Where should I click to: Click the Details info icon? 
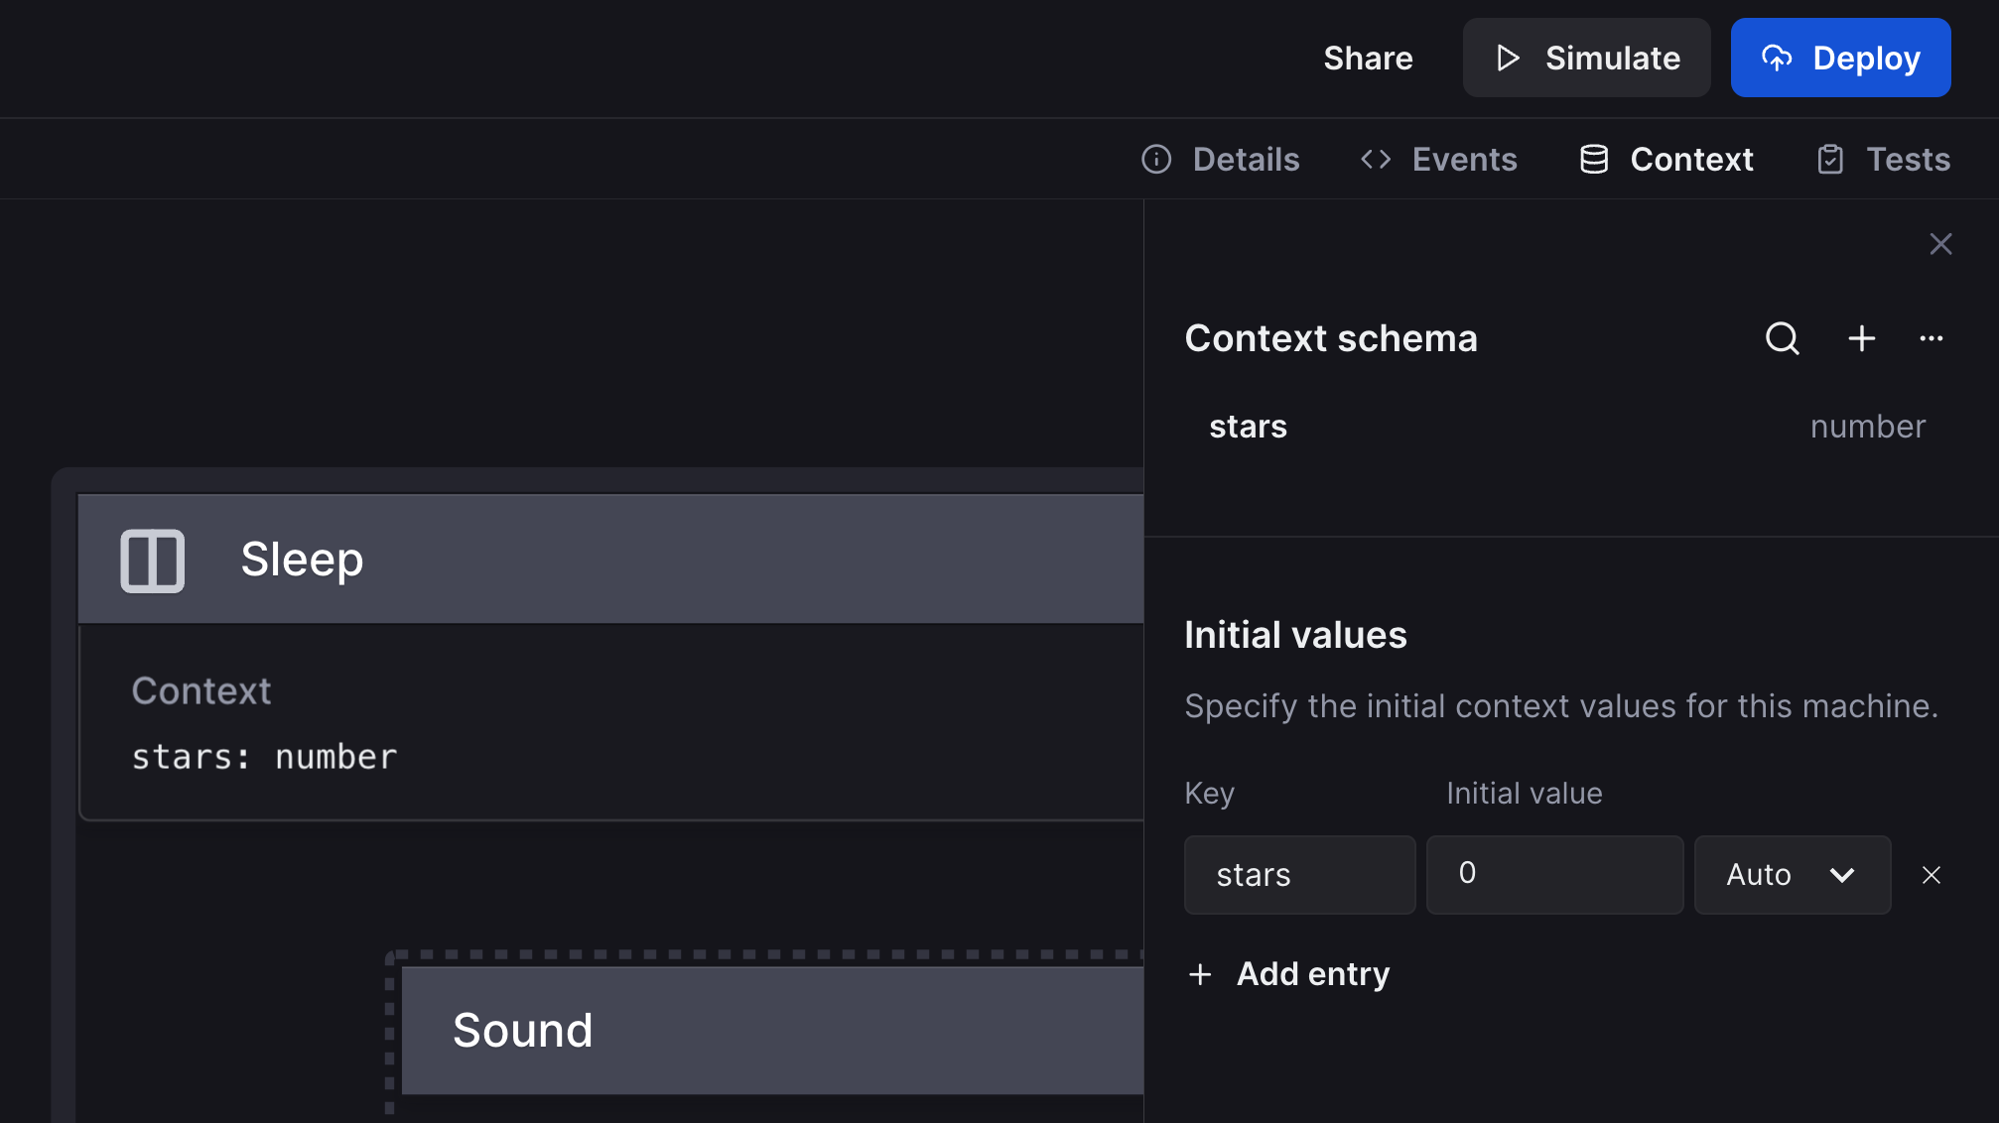(1156, 159)
